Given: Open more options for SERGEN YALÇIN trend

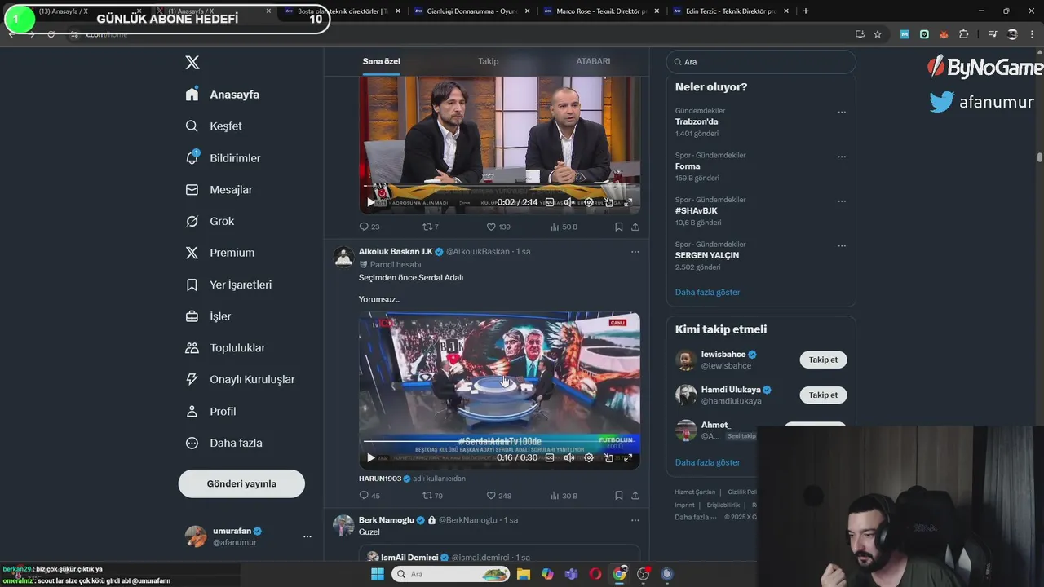Looking at the screenshot, I should pyautogui.click(x=842, y=245).
